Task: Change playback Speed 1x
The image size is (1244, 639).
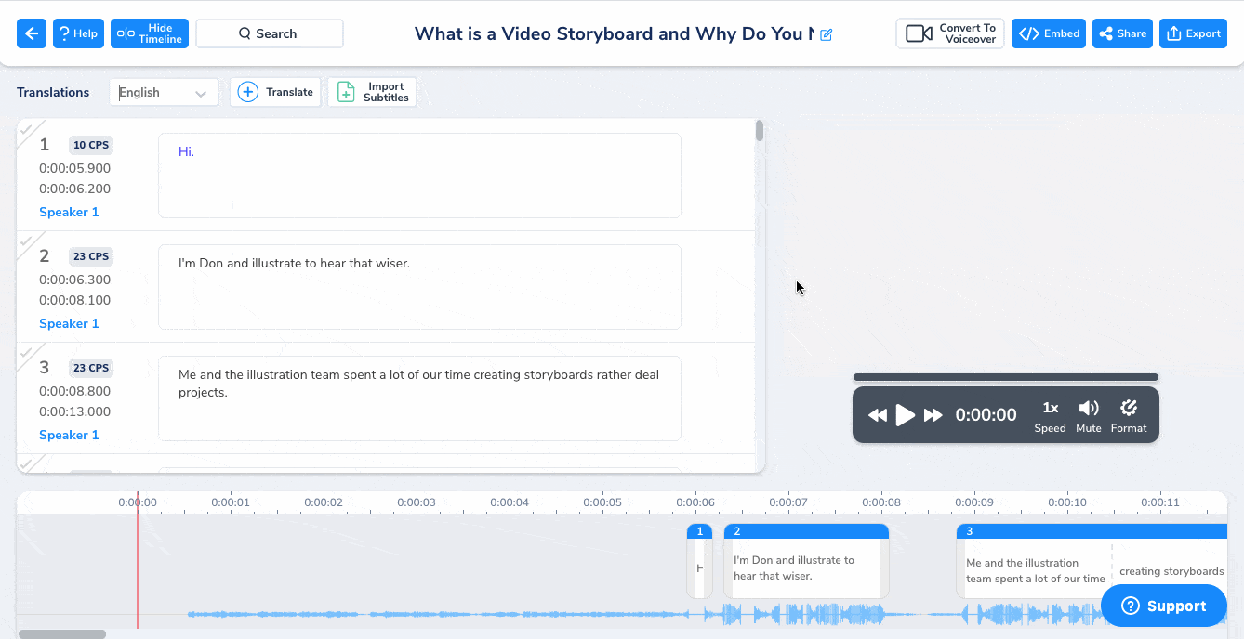Action: click(1051, 417)
